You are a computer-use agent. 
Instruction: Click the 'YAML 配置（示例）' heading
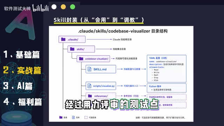pos(158,58)
